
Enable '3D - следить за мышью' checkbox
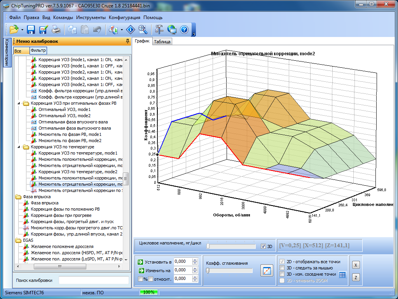[x=283, y=268]
